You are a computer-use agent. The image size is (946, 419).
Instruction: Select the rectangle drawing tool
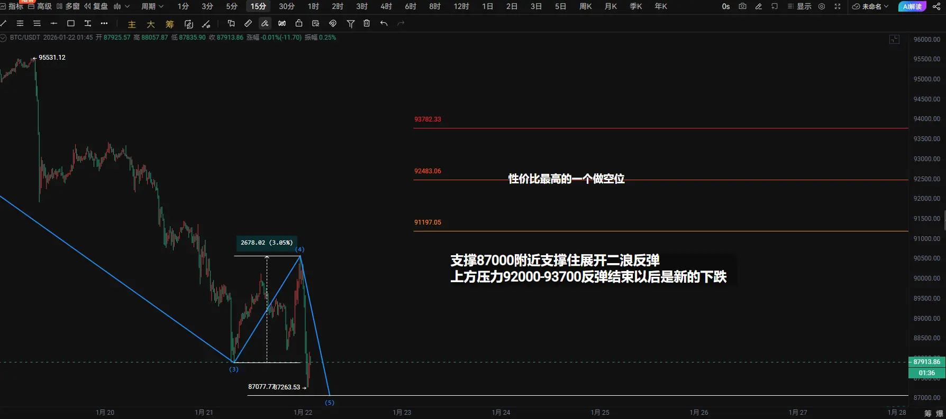tap(71, 23)
